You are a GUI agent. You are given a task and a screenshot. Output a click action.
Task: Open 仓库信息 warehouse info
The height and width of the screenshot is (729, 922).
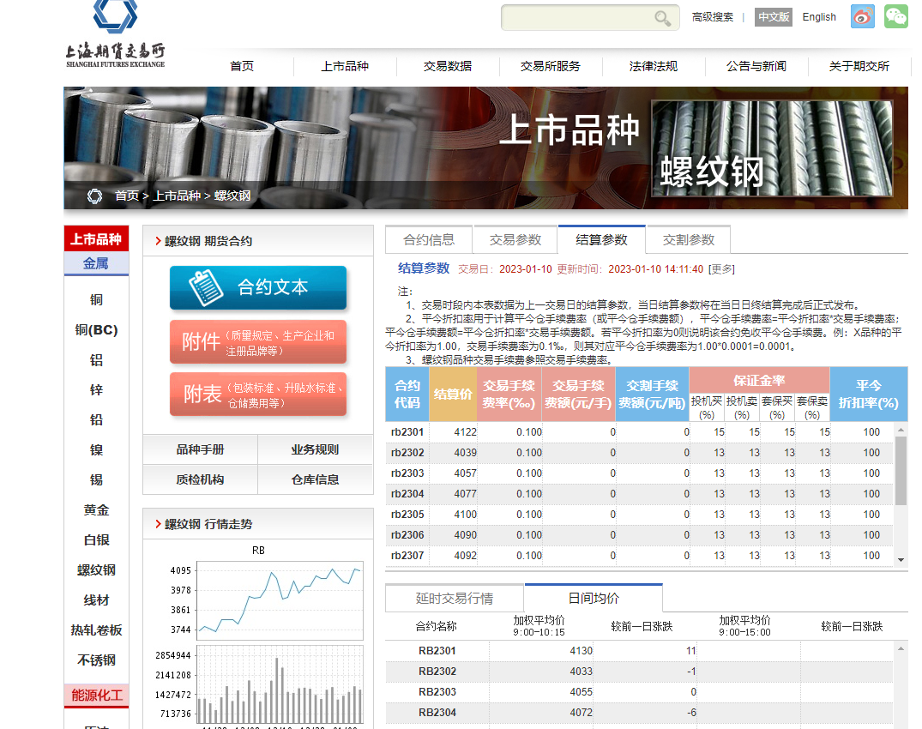click(x=315, y=479)
